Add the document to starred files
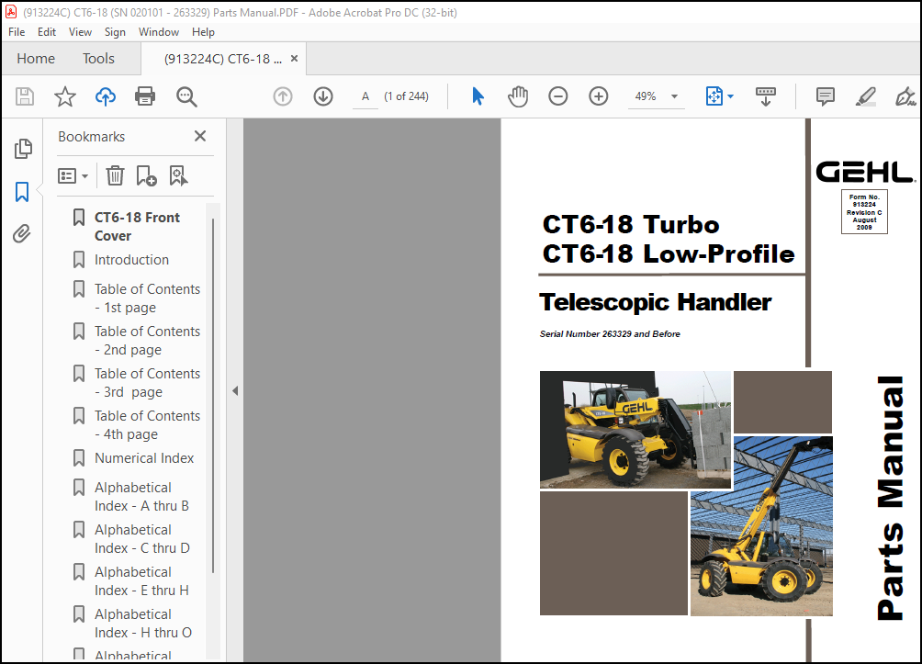The width and height of the screenshot is (922, 664). [x=64, y=96]
